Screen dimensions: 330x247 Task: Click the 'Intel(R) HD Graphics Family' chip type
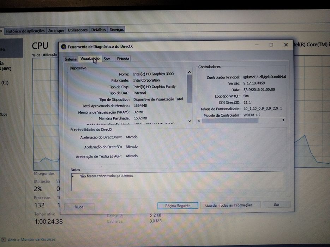click(x=154, y=87)
